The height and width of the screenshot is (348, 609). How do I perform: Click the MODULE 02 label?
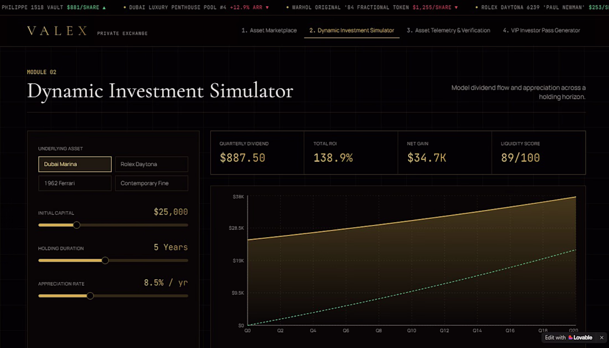coord(42,72)
